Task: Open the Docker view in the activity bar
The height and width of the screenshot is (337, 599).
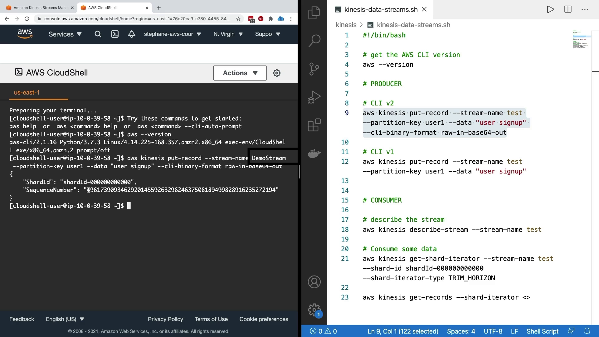Action: coord(314,153)
